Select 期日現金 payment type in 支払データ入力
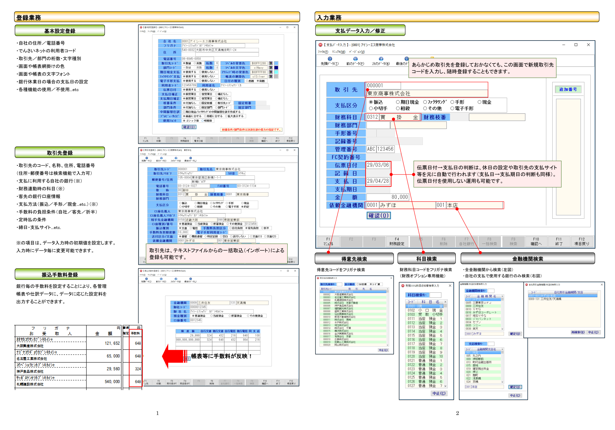615x430 pixels. point(398,102)
